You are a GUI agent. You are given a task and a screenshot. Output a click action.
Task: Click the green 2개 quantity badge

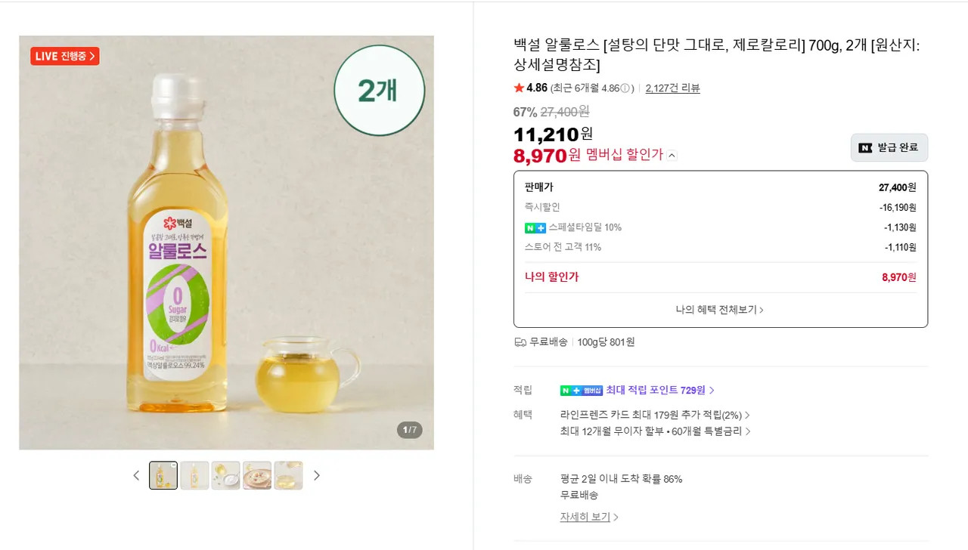(379, 90)
